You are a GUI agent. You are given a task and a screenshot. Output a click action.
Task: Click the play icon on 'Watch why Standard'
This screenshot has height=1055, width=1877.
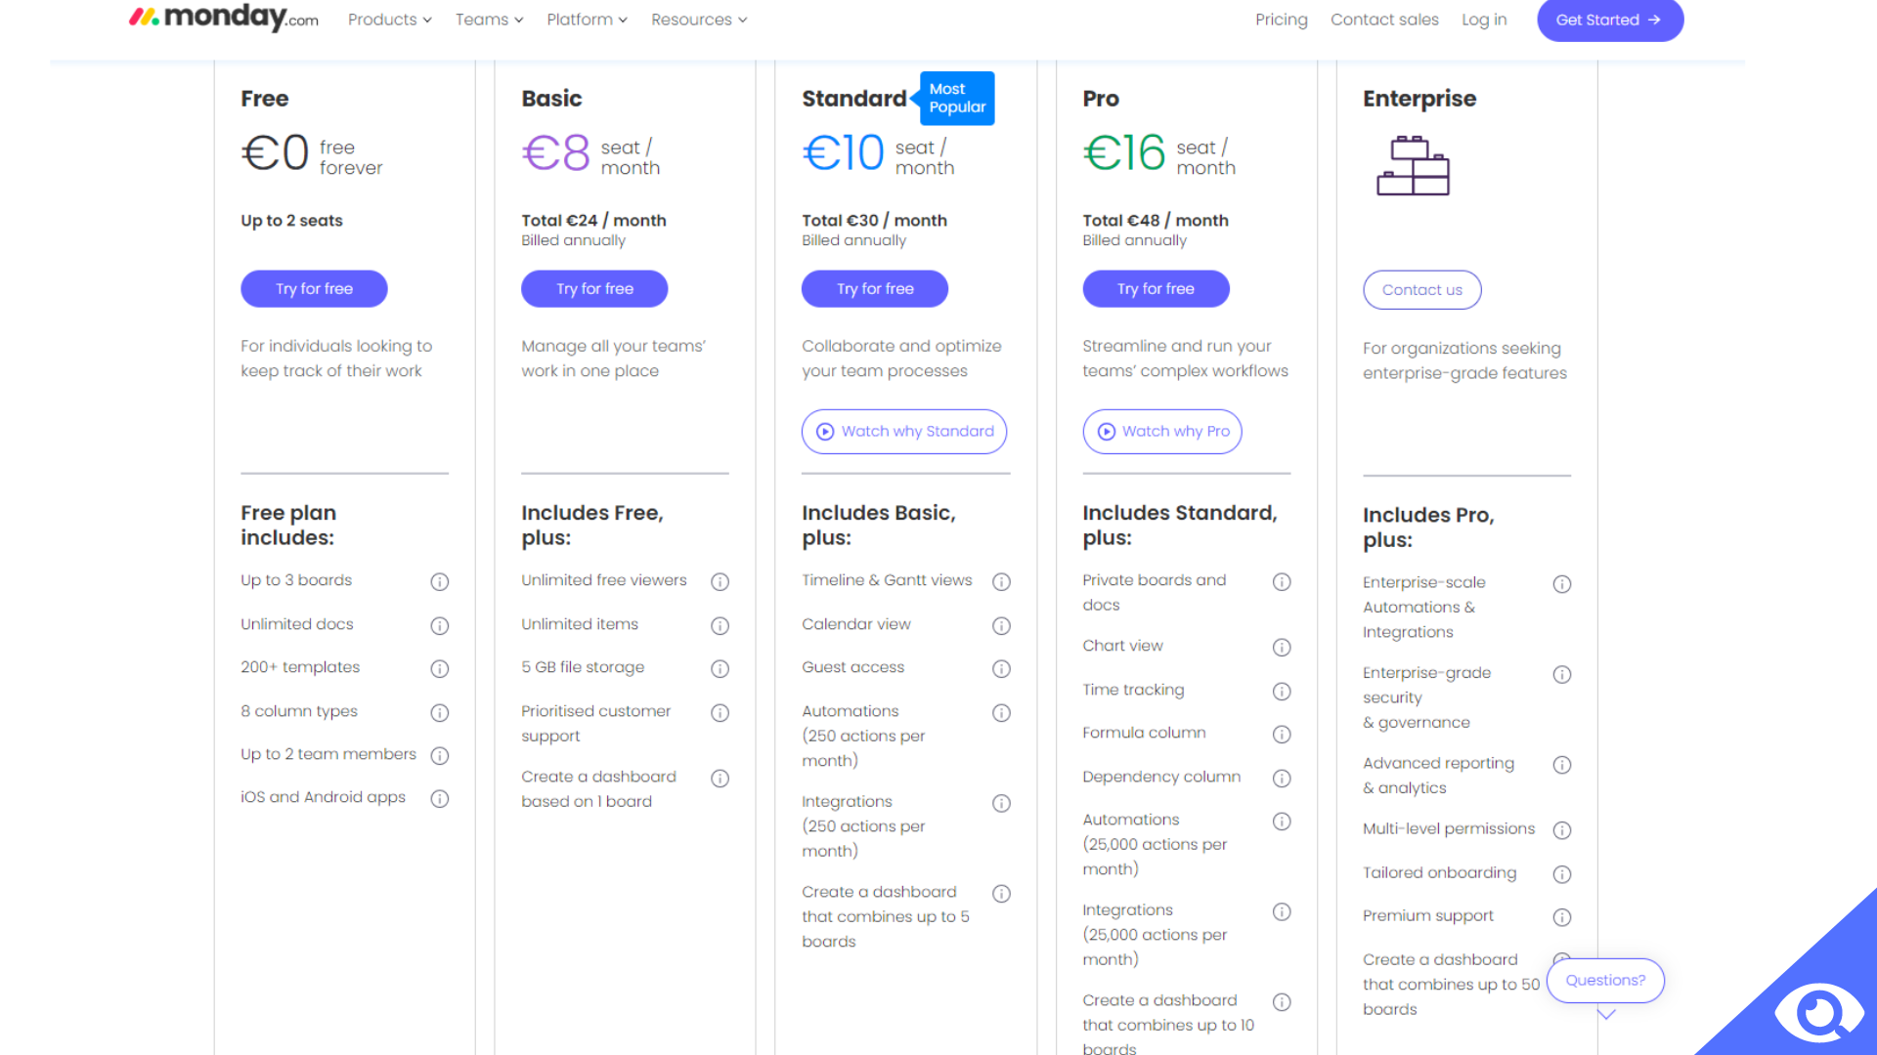[x=824, y=431]
